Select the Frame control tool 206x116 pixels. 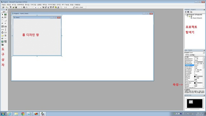click(x=2, y=20)
